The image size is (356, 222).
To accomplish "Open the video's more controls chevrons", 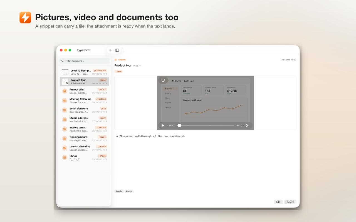I will pos(248,125).
